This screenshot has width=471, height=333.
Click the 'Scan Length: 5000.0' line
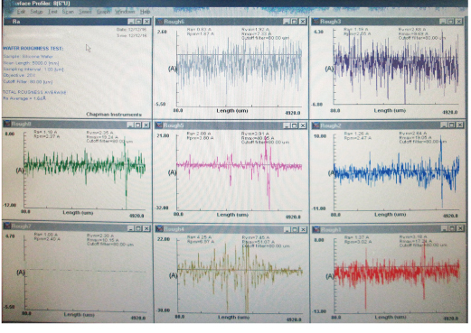[x=31, y=63]
